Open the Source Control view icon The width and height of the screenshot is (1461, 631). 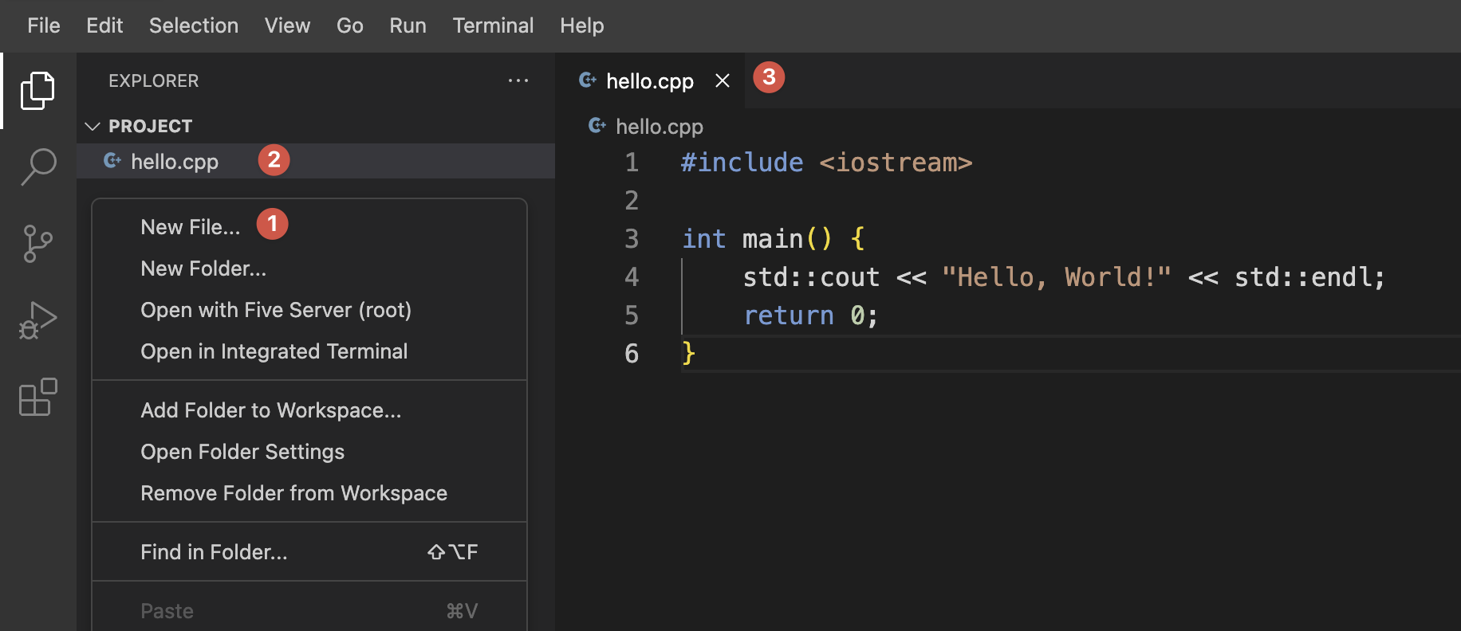pyautogui.click(x=37, y=244)
